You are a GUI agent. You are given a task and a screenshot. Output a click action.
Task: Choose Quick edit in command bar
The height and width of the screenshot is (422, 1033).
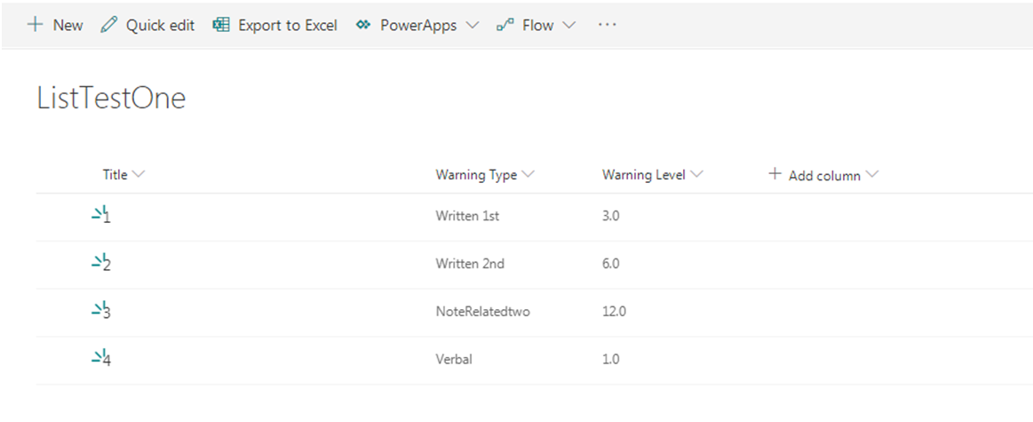coord(160,25)
